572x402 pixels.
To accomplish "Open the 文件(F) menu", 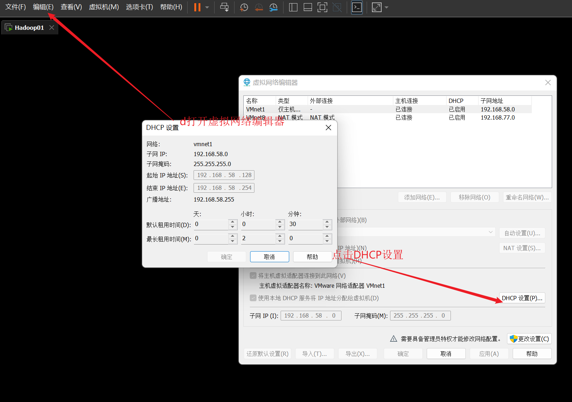I will [16, 7].
